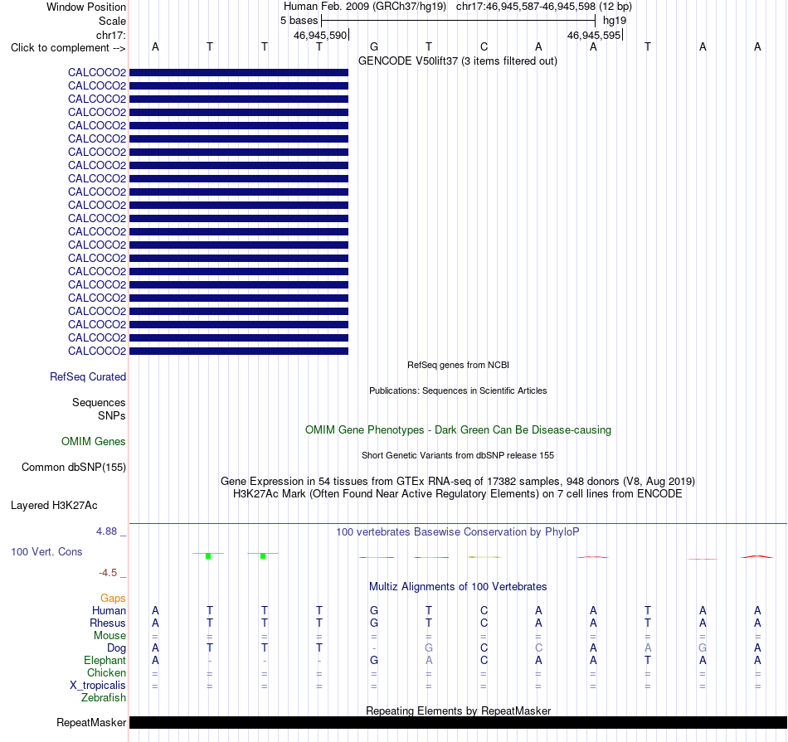The width and height of the screenshot is (788, 742).
Task: Click the 'Publications: Sequences in Scientific Articles' title
Action: point(458,390)
